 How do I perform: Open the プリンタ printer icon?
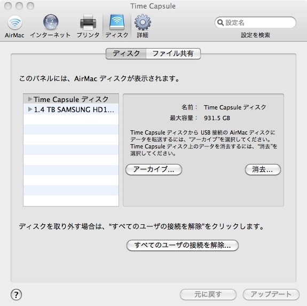88,22
